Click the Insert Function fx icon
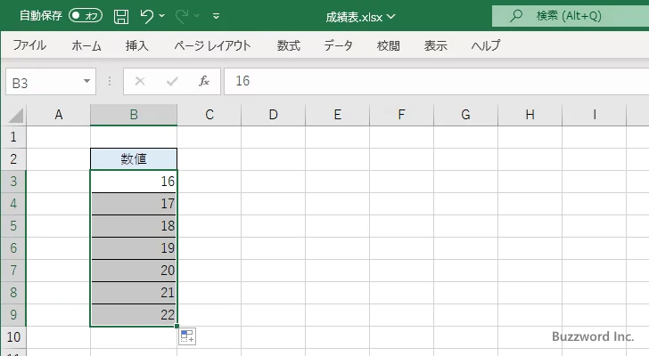The width and height of the screenshot is (649, 356). coord(204,81)
